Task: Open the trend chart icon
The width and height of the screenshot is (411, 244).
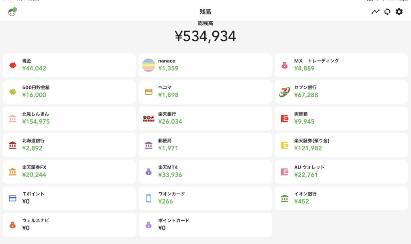Action: (375, 12)
